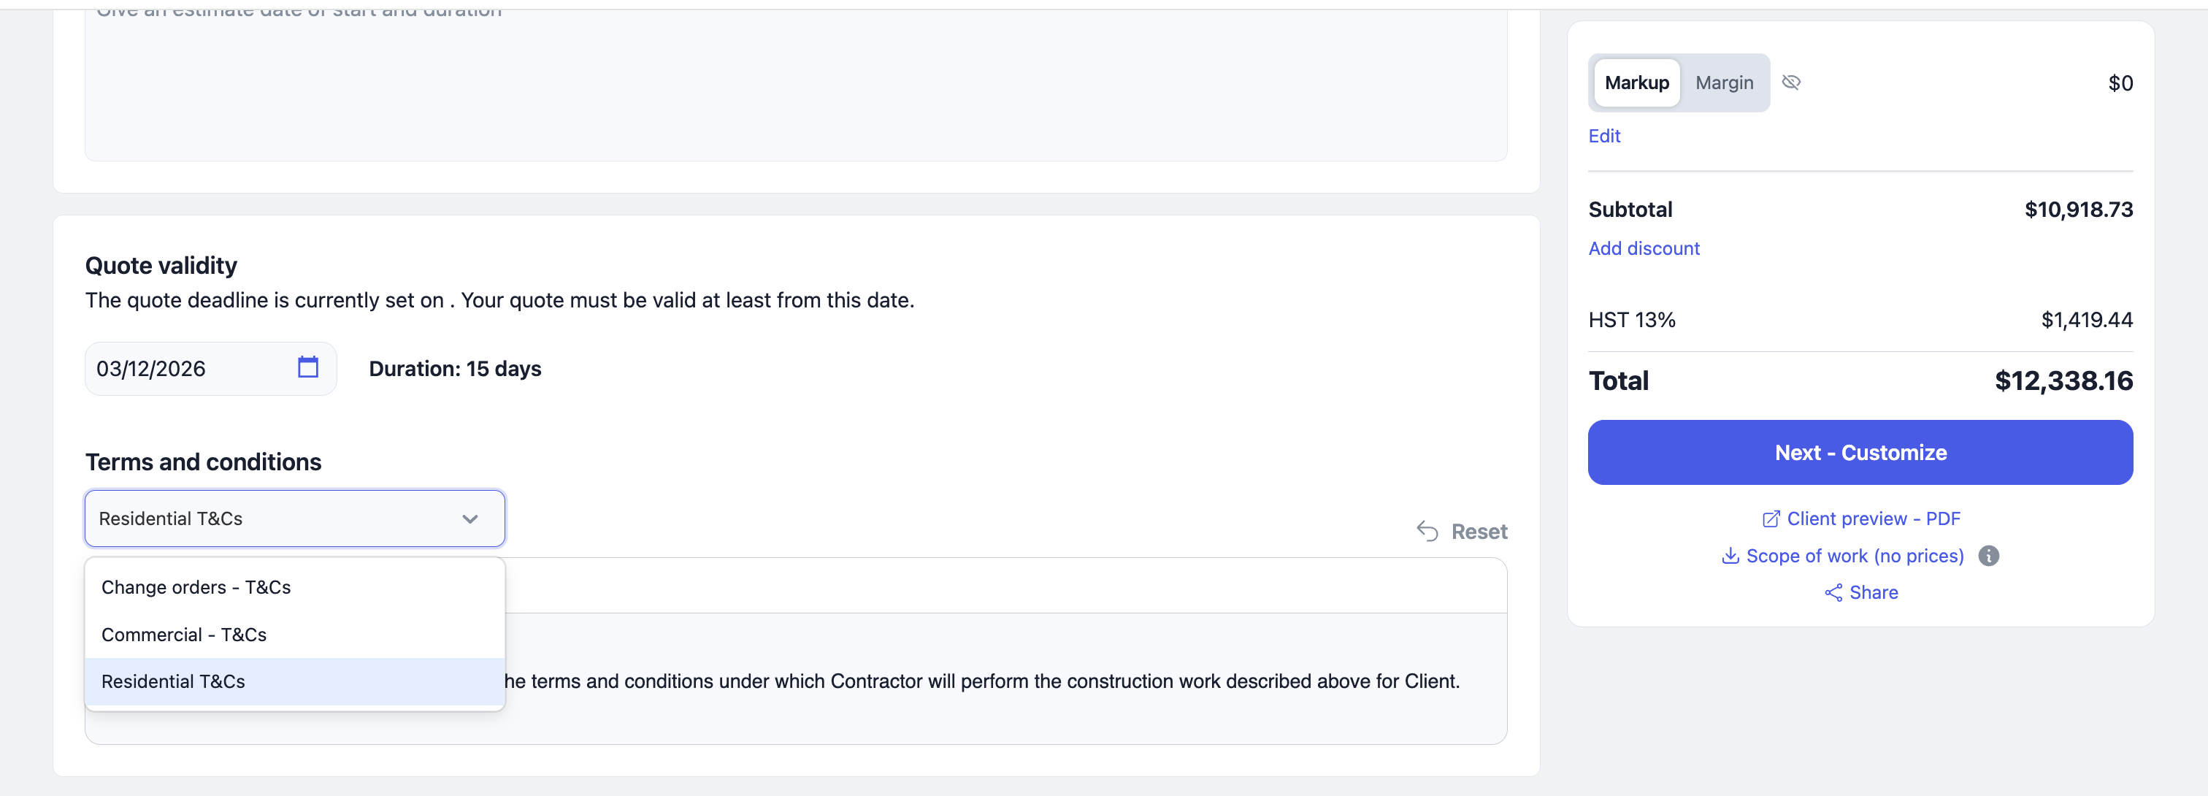Open the info icon beside Scope of work

1988,556
